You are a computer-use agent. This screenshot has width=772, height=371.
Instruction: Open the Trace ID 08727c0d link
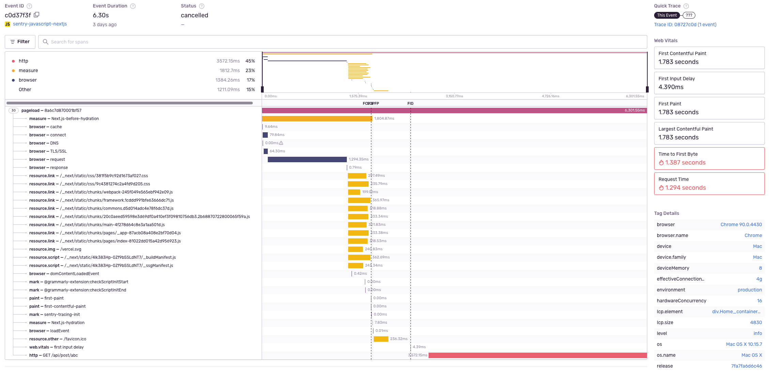[x=685, y=24]
